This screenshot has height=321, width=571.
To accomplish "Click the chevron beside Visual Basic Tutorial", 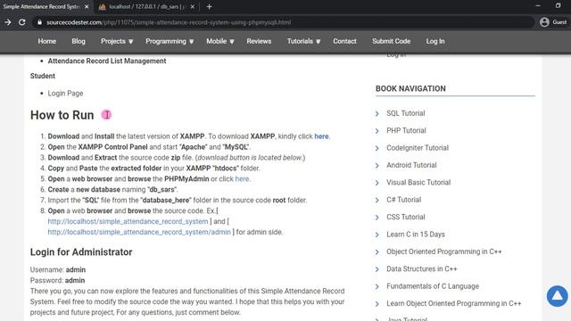I will (377, 183).
